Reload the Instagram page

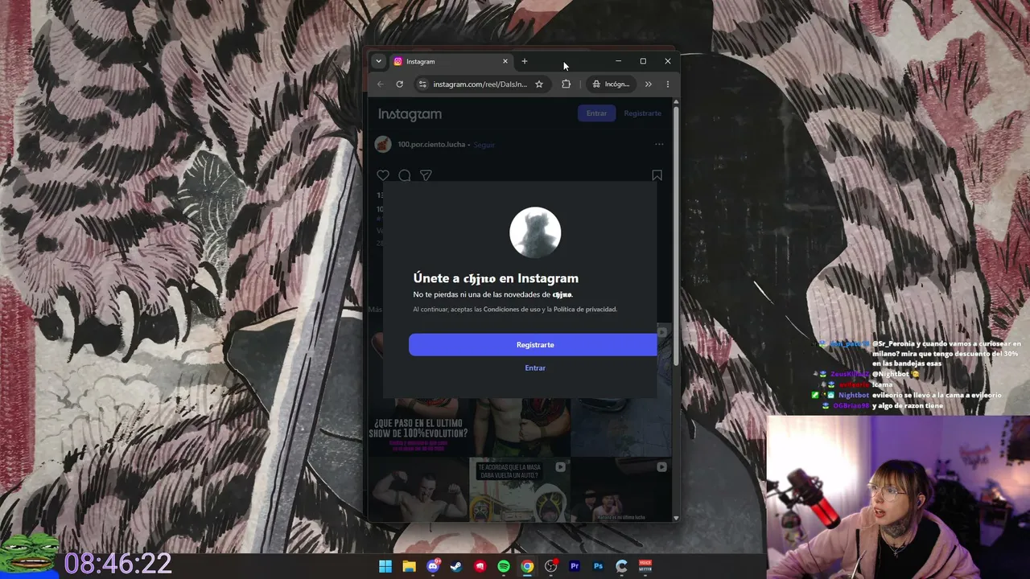click(x=399, y=84)
